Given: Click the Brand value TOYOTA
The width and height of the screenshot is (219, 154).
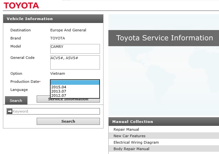Looking at the screenshot, I should 57,38.
